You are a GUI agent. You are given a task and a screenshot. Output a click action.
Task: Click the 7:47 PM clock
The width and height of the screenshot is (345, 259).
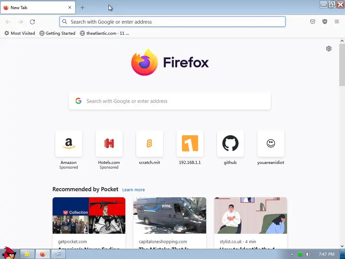(x=326, y=254)
